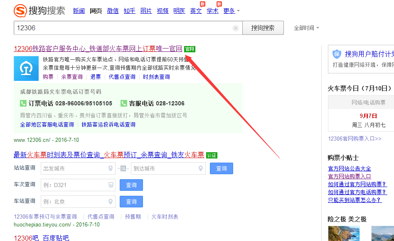The height and width of the screenshot is (241, 394).
Task: Click the 保 shield icon
Action: click(337, 54)
